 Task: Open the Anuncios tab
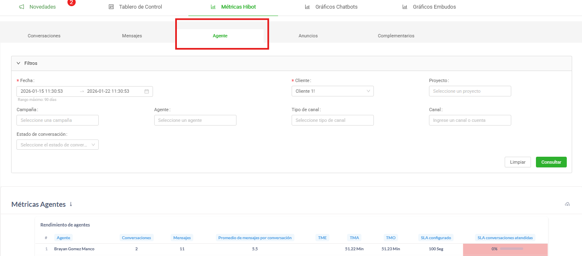308,36
